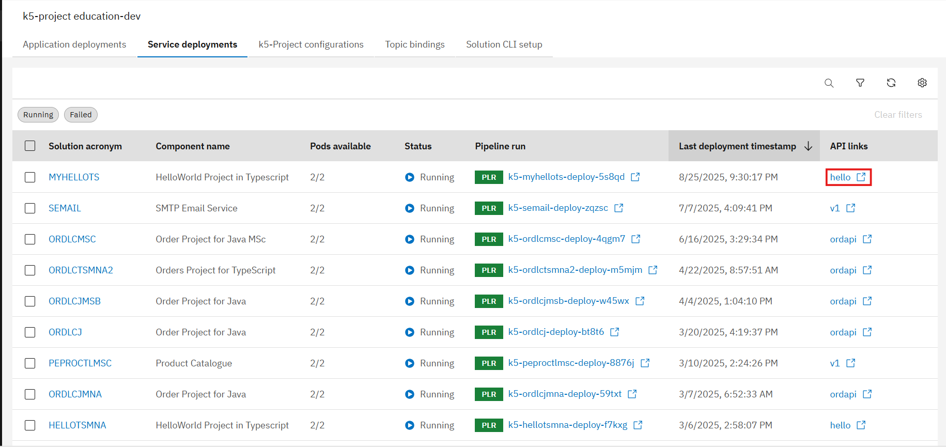Open external link icon for k5-myhellots-deploy-5s8qd
This screenshot has height=447, width=946.
click(635, 177)
